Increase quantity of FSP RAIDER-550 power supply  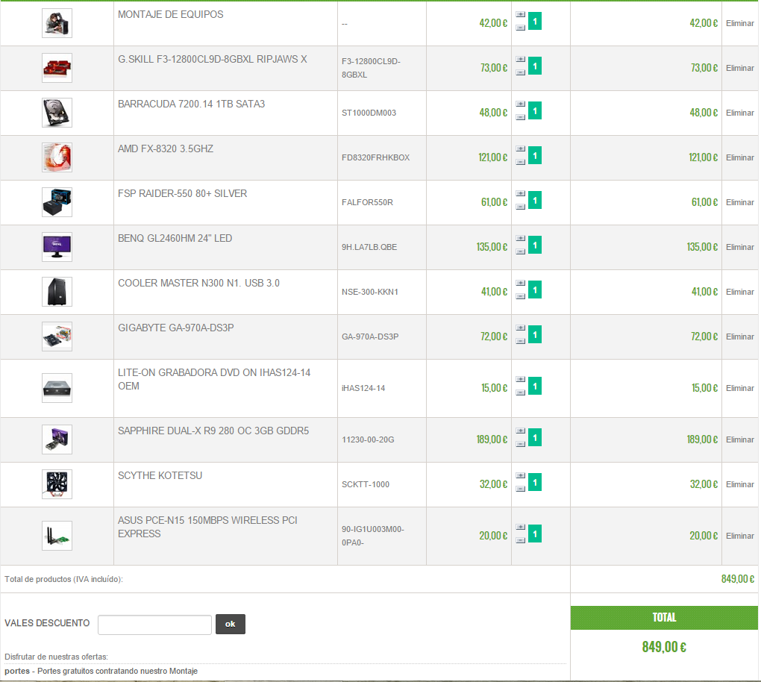pos(520,193)
